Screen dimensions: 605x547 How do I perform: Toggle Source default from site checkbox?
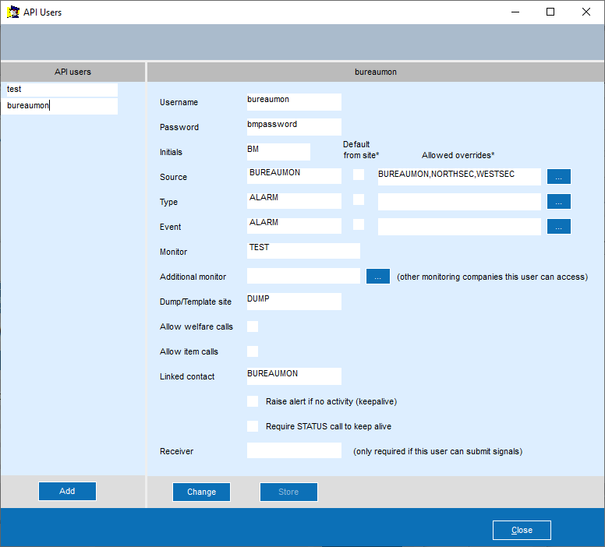[359, 175]
